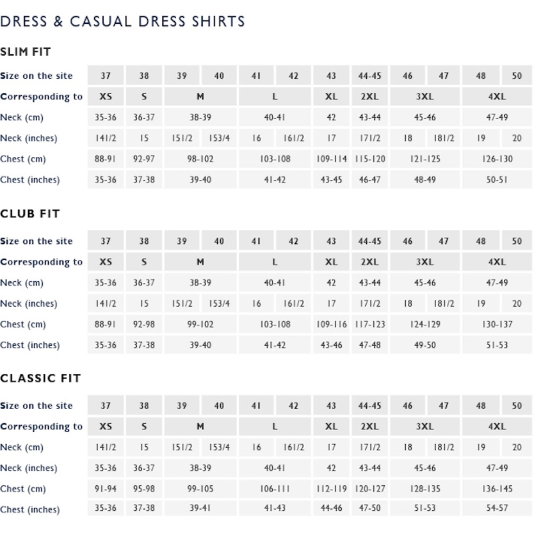Click Classic Fit "Chest (cm)" row label
Viewport: 541px width, 541px height.
[x=23, y=489]
